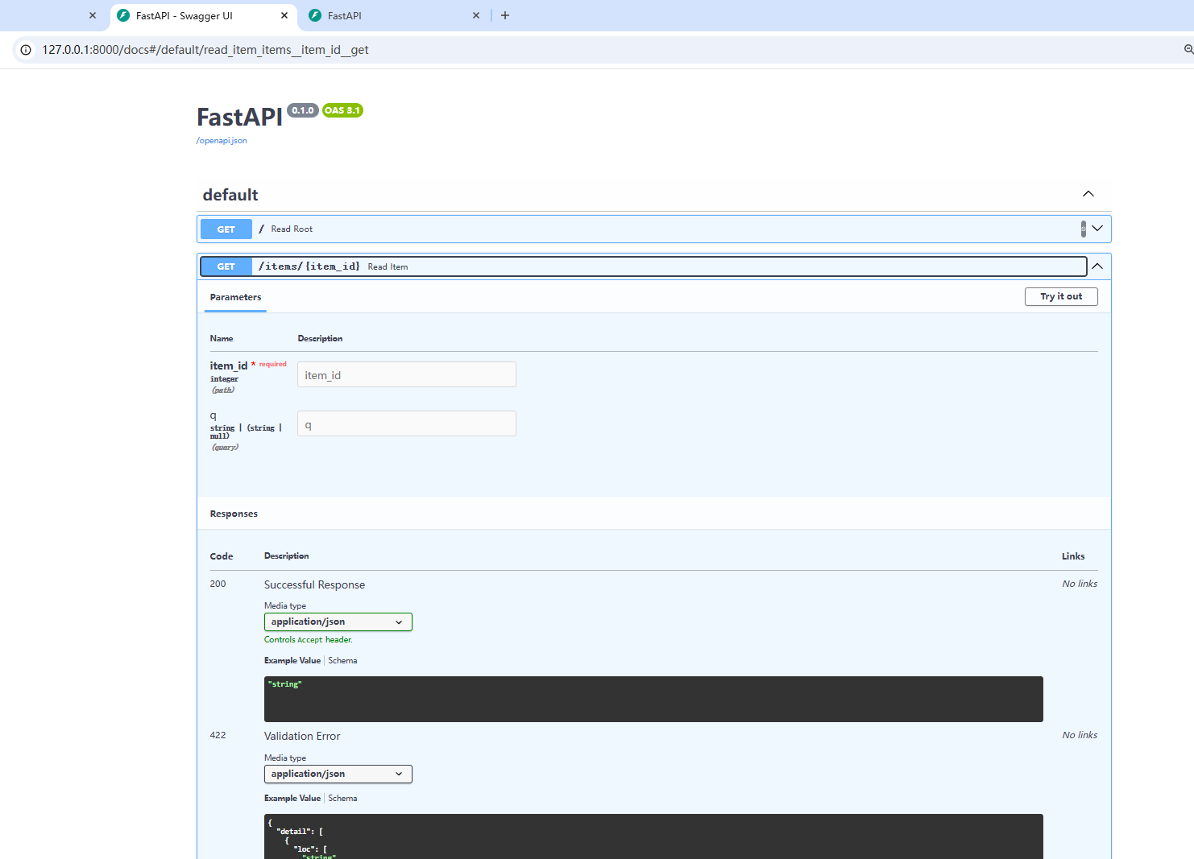Screen dimensions: 1194x859
Task: Select Schema tab for 422 response
Action: [x=342, y=799]
